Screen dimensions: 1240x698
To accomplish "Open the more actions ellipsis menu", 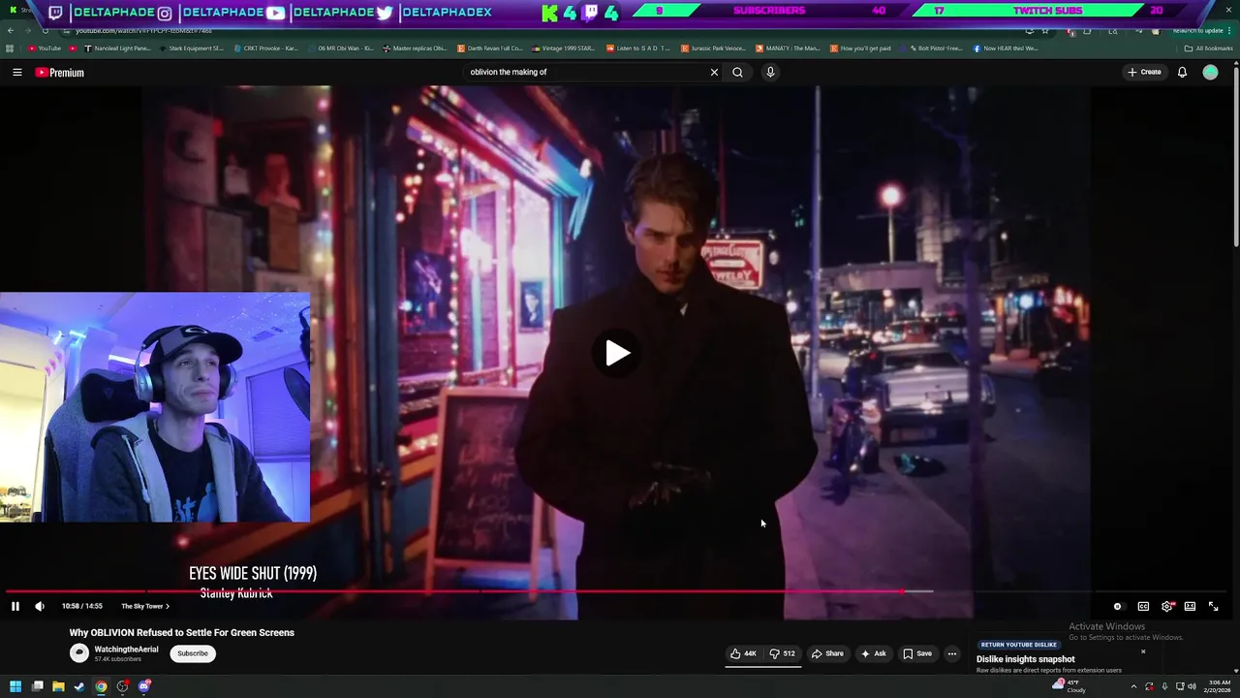I will [x=952, y=653].
